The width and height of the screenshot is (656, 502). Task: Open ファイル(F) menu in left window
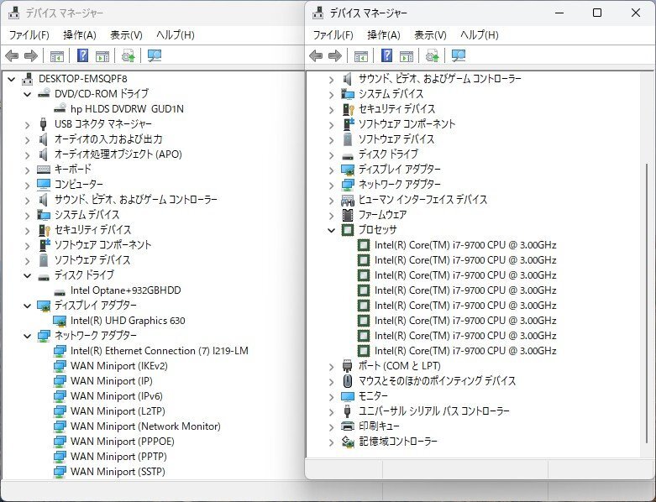click(29, 35)
